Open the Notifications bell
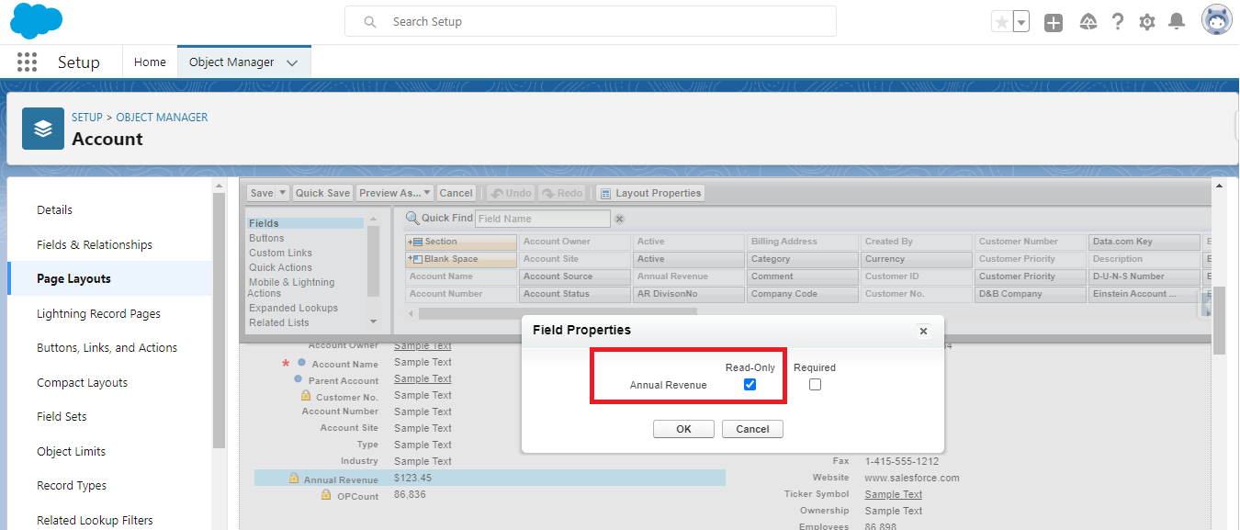 coord(1177,21)
